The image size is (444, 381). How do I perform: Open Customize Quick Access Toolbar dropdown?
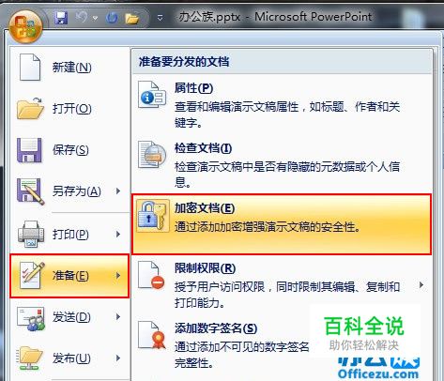pos(160,18)
